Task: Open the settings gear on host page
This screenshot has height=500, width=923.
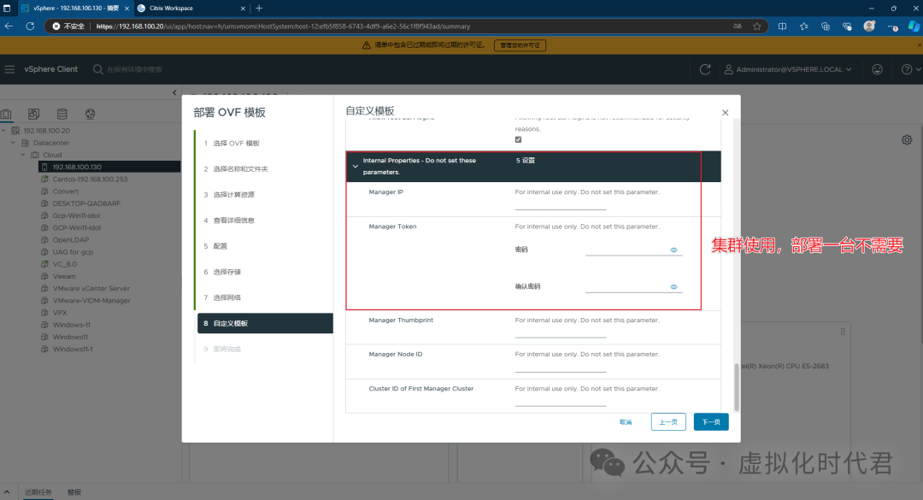Action: pyautogui.click(x=907, y=139)
